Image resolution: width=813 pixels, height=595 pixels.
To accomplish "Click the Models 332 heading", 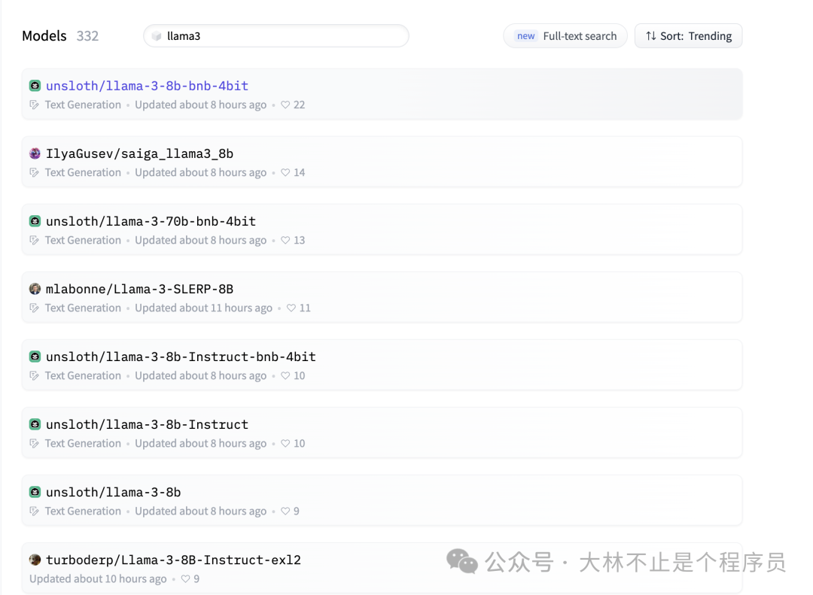I will (x=60, y=36).
